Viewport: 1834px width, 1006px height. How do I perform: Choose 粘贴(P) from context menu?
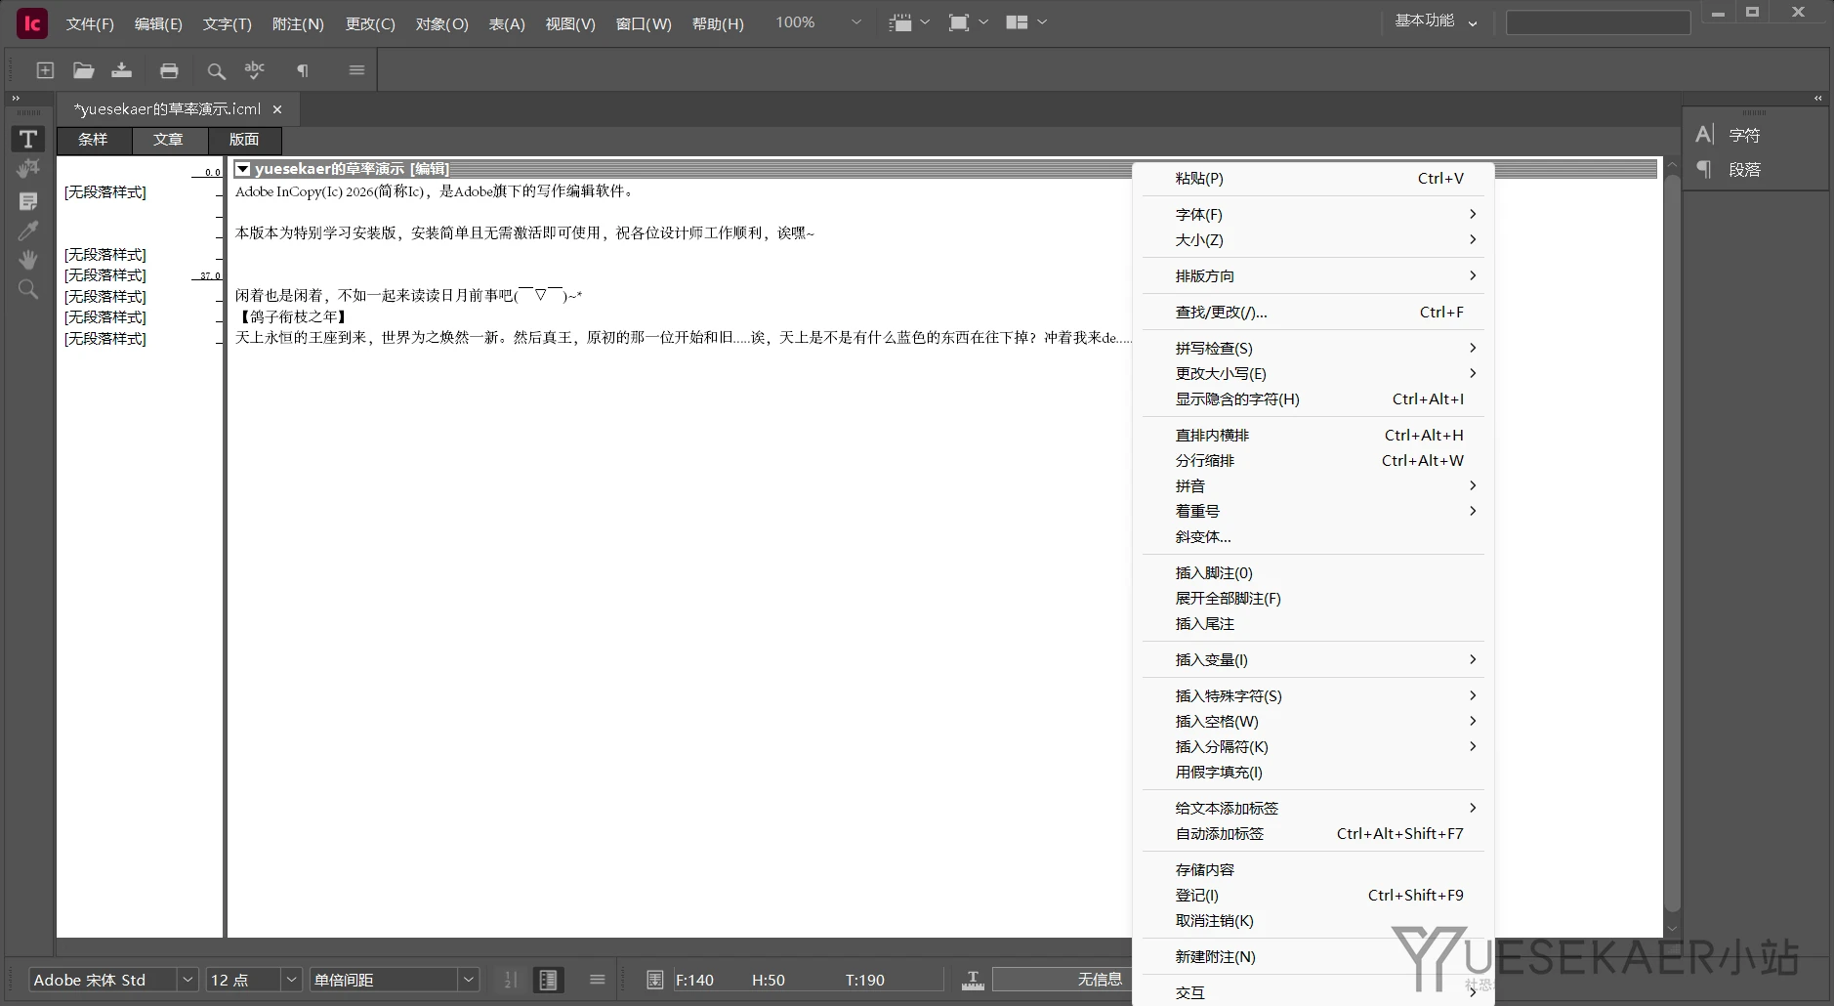click(x=1313, y=179)
